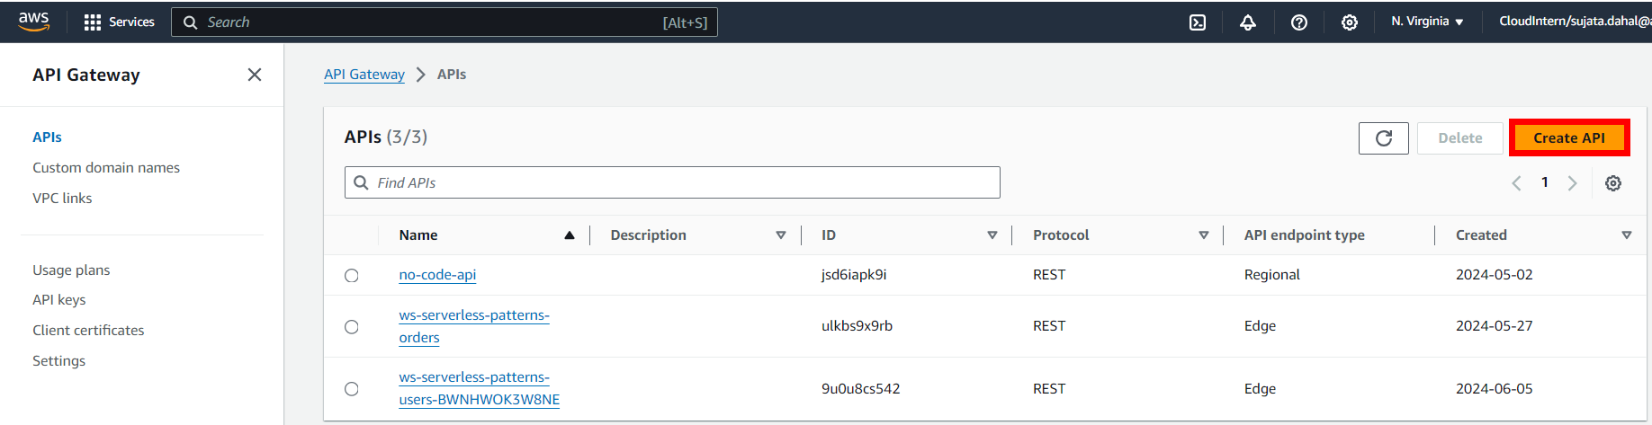This screenshot has height=425, width=1652.
Task: Open Custom domain names in sidebar
Action: tap(106, 168)
